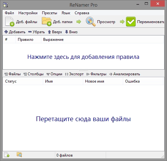Viewport: 167px width, 161px height.
Task: Click the Доб. файлы add files icon
Action: coord(10,22)
